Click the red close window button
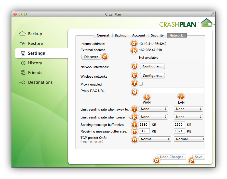This screenshot has width=227, height=179. point(15,14)
